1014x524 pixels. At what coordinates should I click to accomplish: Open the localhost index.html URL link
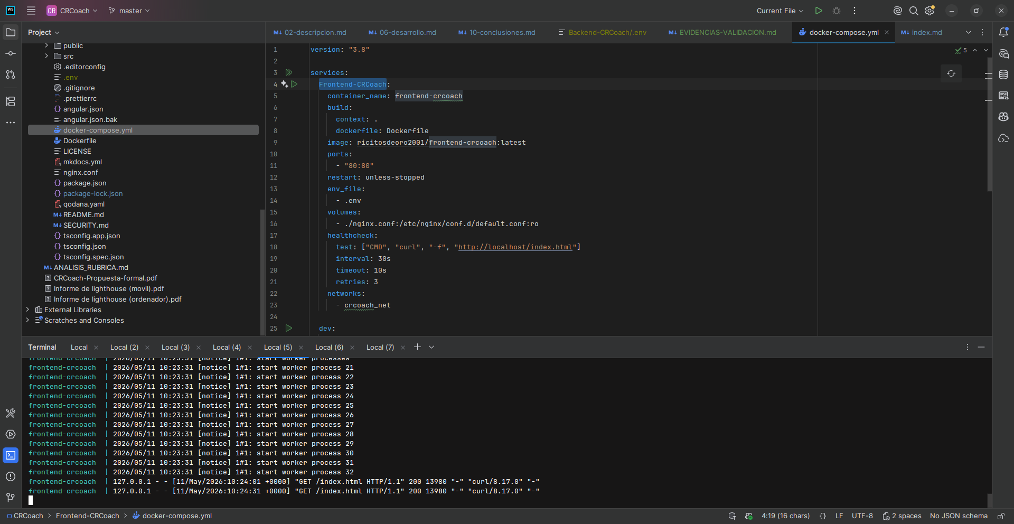(515, 247)
